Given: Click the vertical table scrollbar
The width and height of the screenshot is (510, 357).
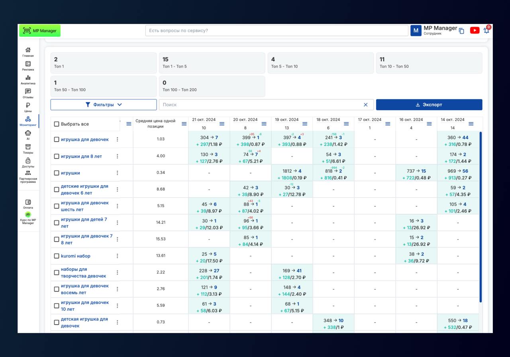Looking at the screenshot, I should [480, 215].
